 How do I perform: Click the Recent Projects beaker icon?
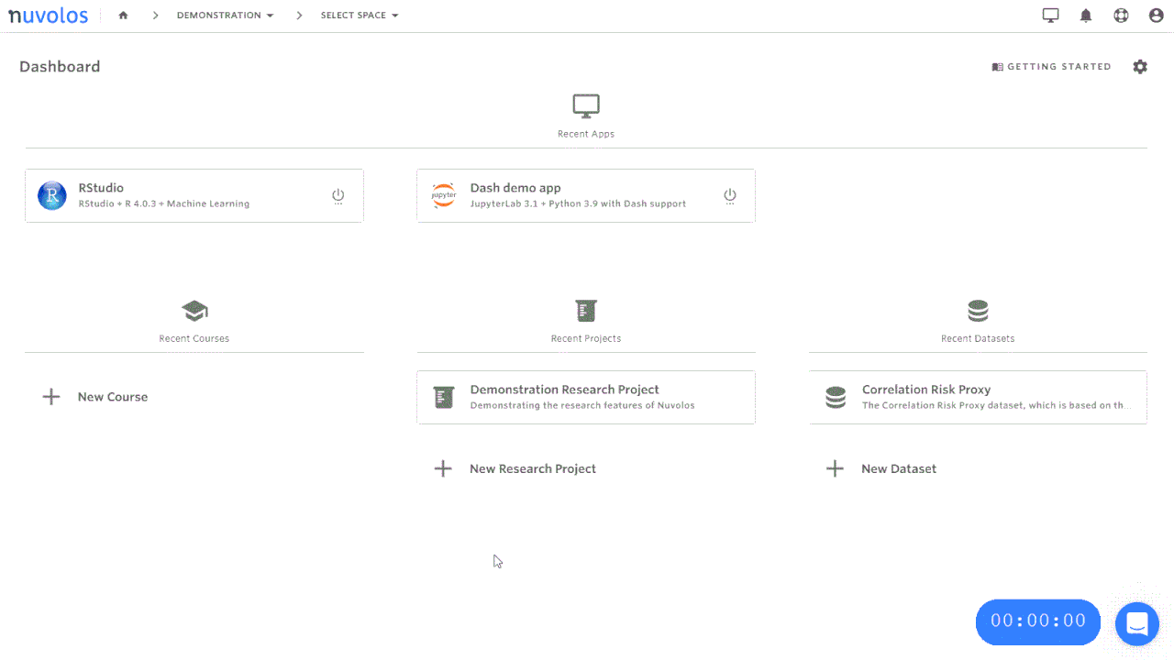click(x=586, y=311)
